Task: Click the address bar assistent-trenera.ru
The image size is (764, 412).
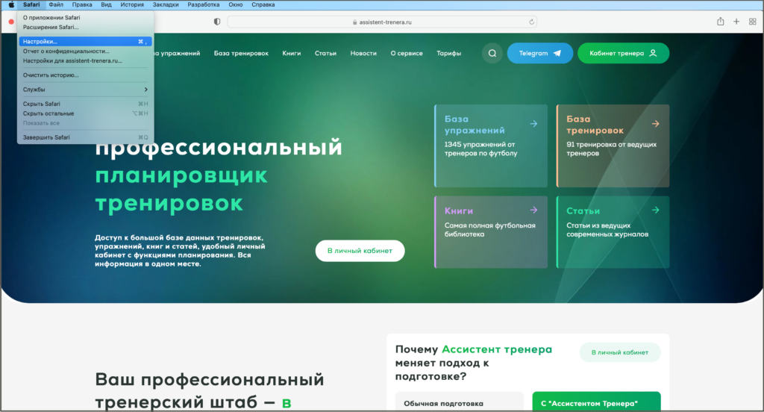Action: pyautogui.click(x=383, y=22)
